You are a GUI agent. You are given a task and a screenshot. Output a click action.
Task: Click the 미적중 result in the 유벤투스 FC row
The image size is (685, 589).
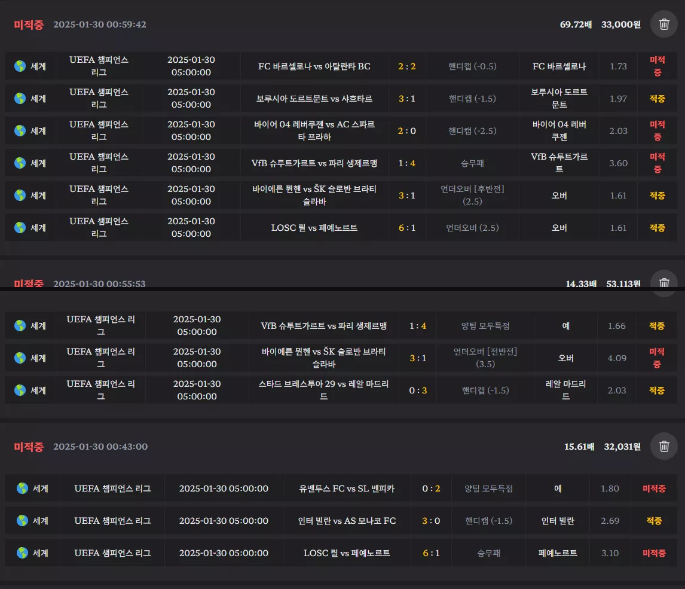(x=653, y=489)
